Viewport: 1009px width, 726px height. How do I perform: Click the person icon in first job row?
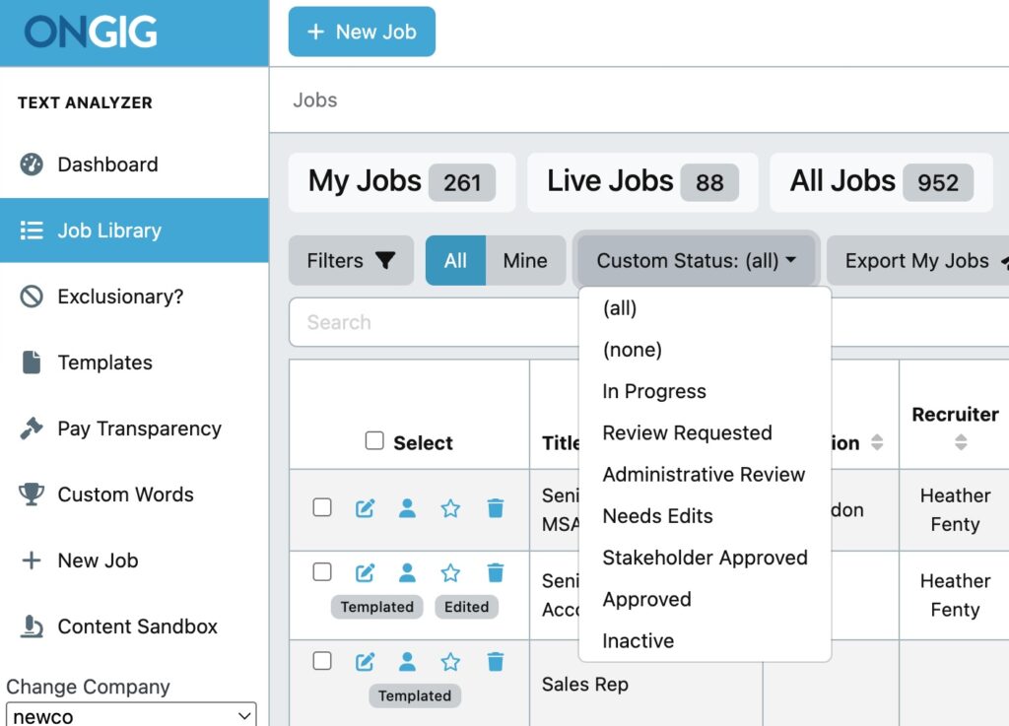[x=407, y=508]
